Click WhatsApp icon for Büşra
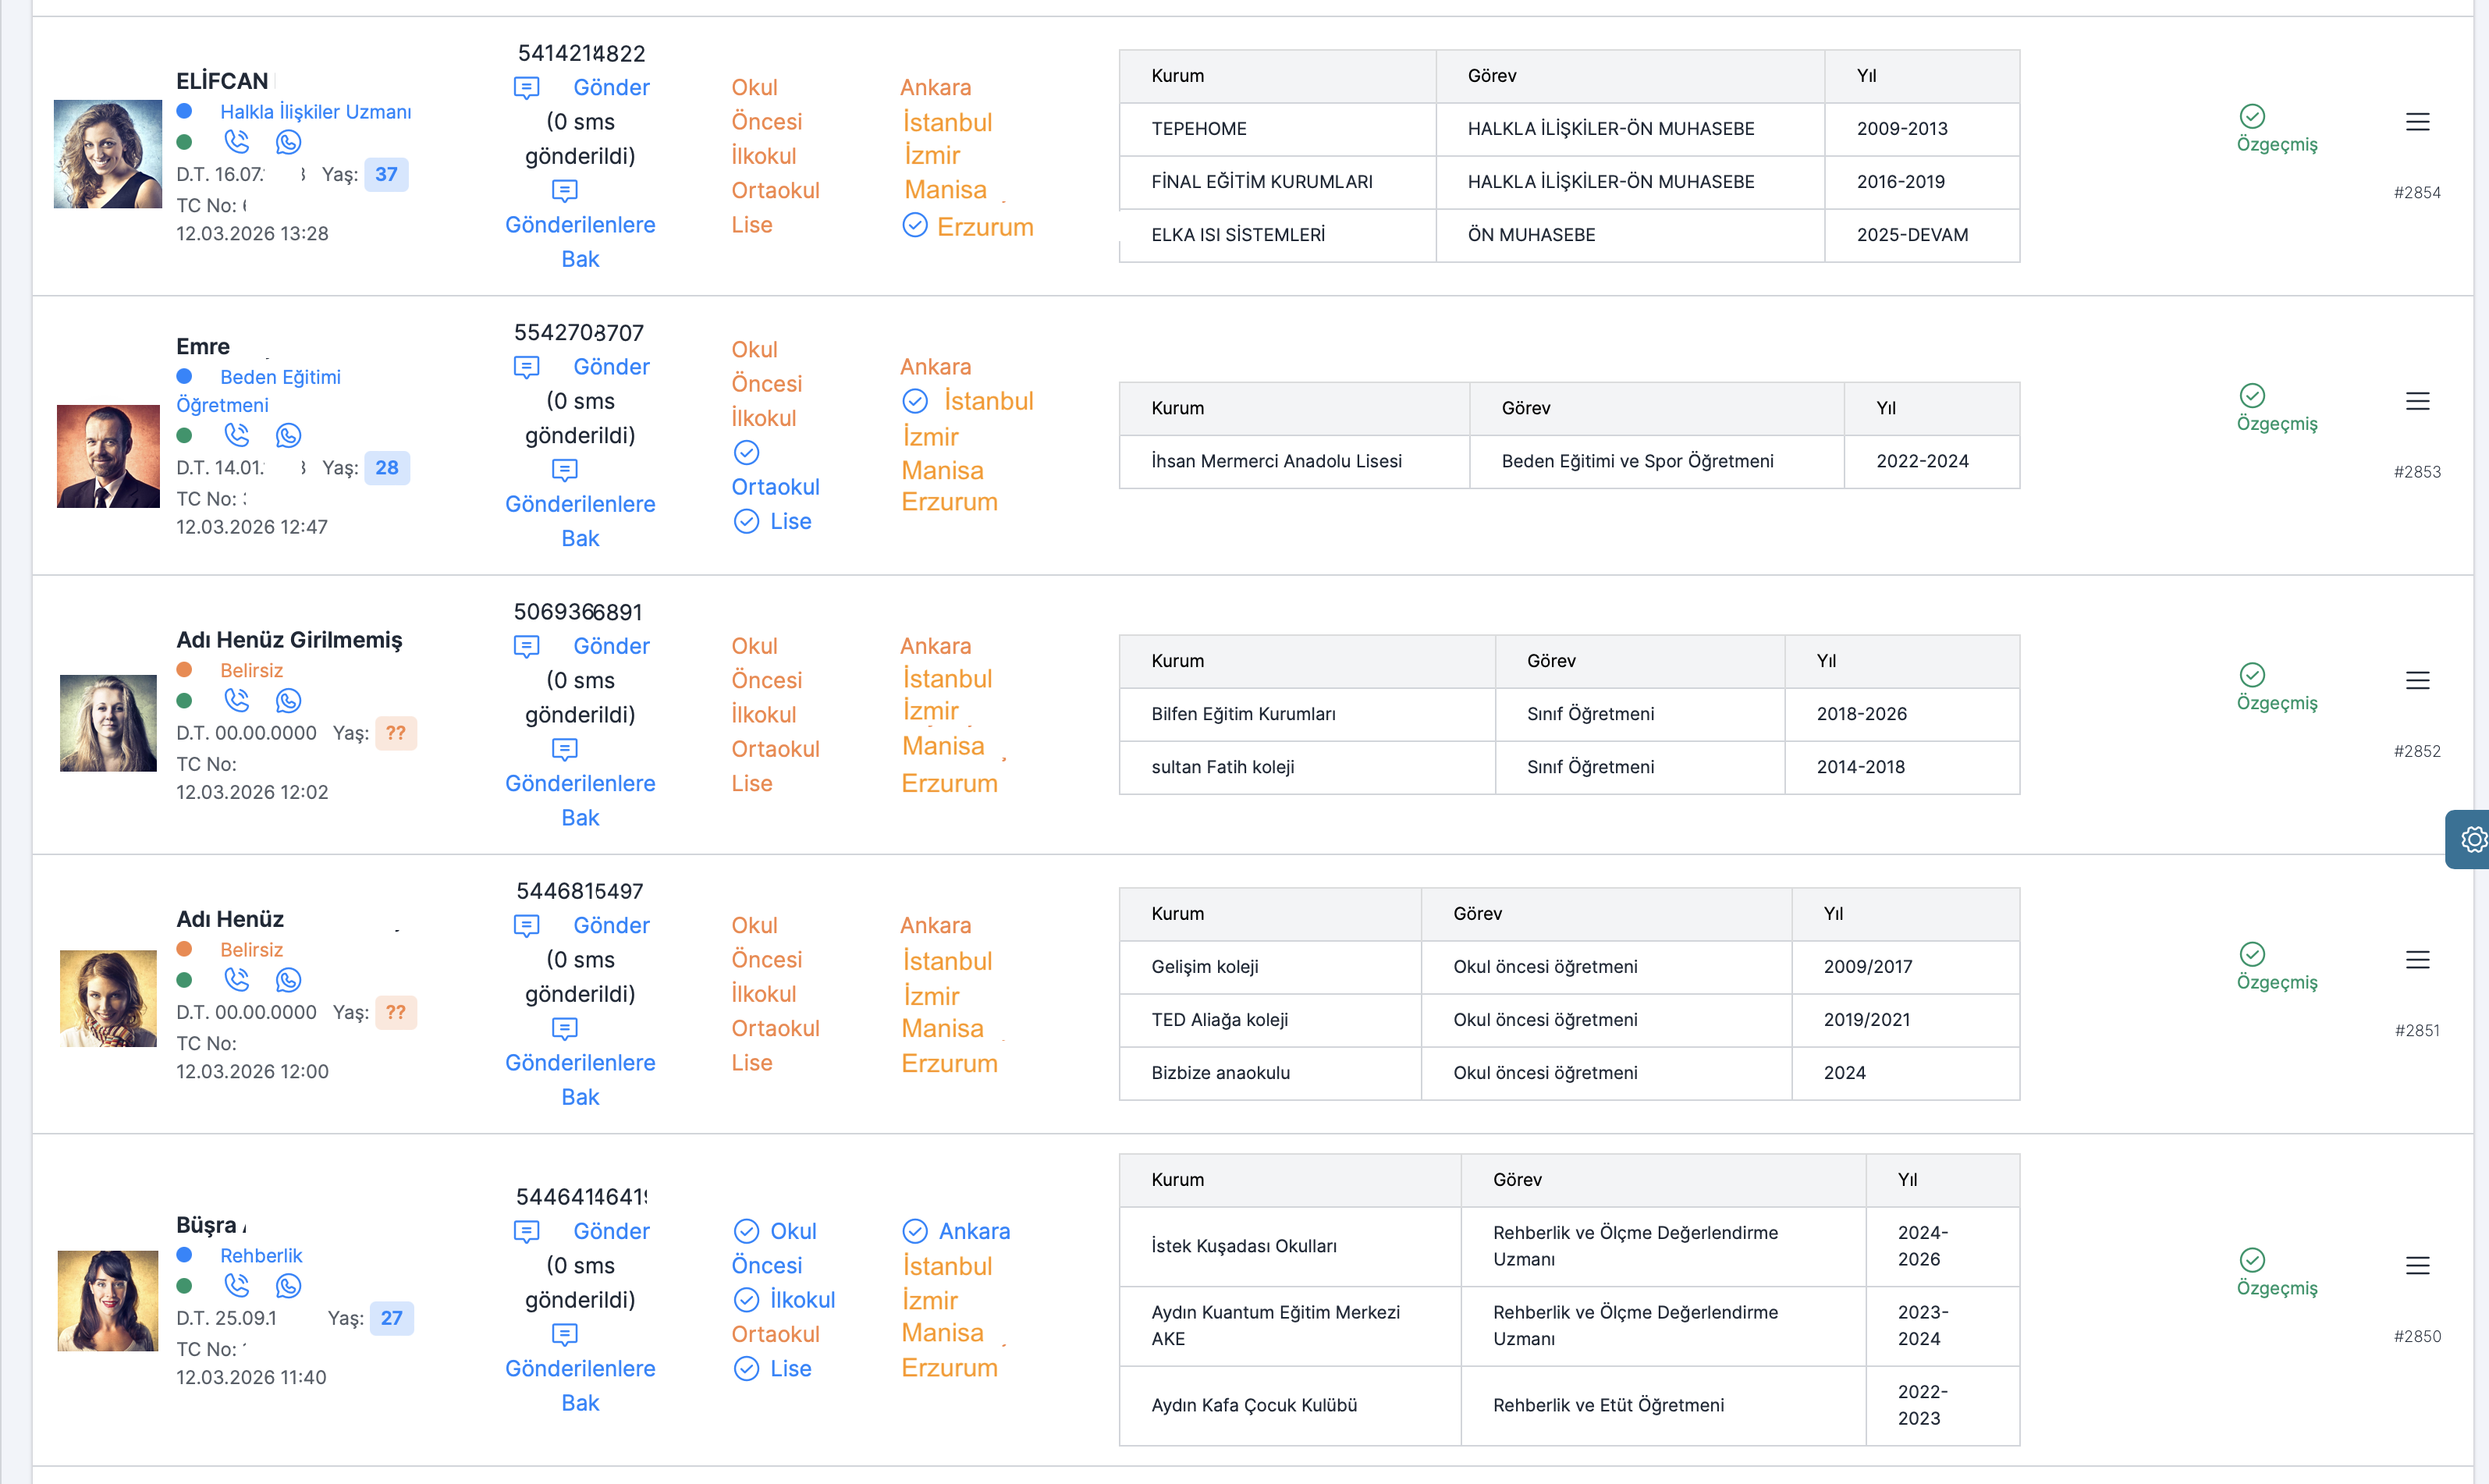2489x1484 pixels. pyautogui.click(x=289, y=1286)
